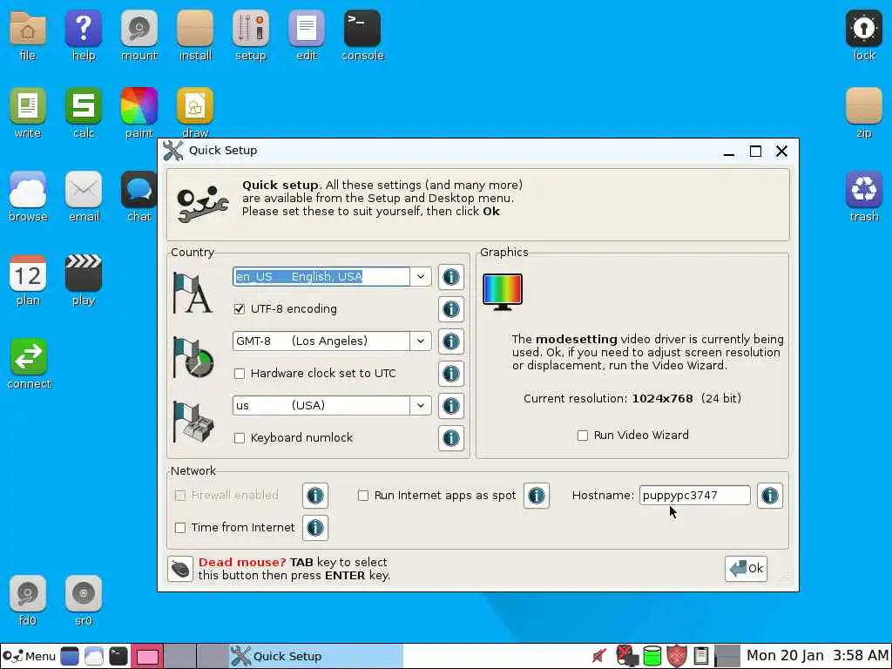The image size is (892, 669).
Task: Show info for running apps as spot
Action: (x=536, y=496)
